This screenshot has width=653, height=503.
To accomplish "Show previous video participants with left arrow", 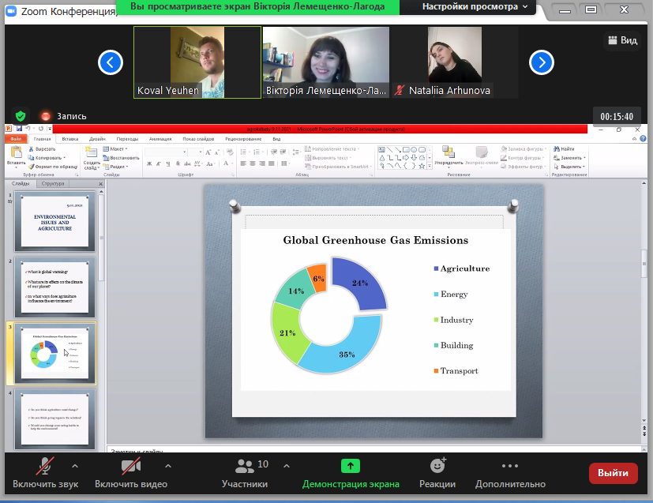I will [x=111, y=62].
